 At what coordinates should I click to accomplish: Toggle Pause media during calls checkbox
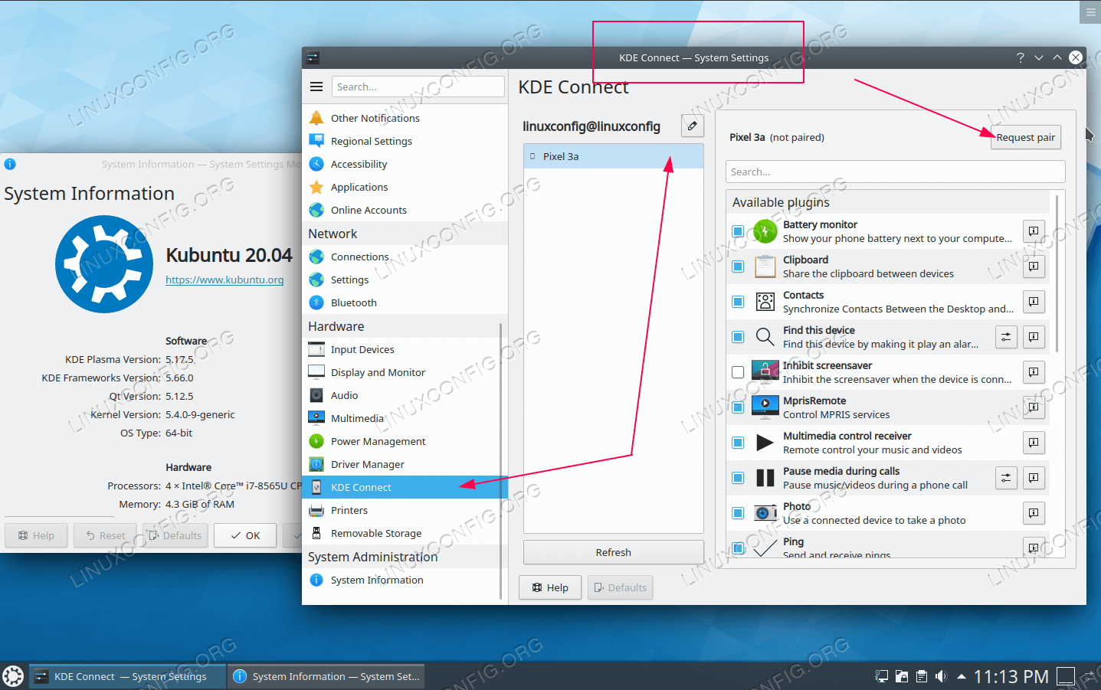point(738,477)
